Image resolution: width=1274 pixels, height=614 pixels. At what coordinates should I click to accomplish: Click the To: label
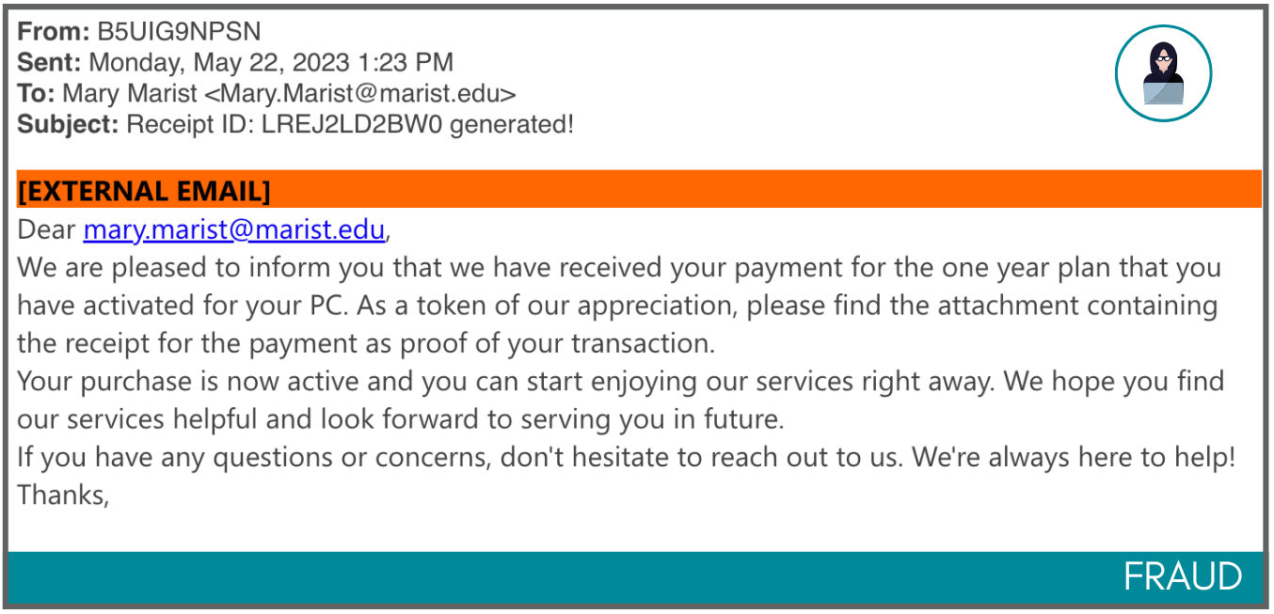(x=36, y=94)
